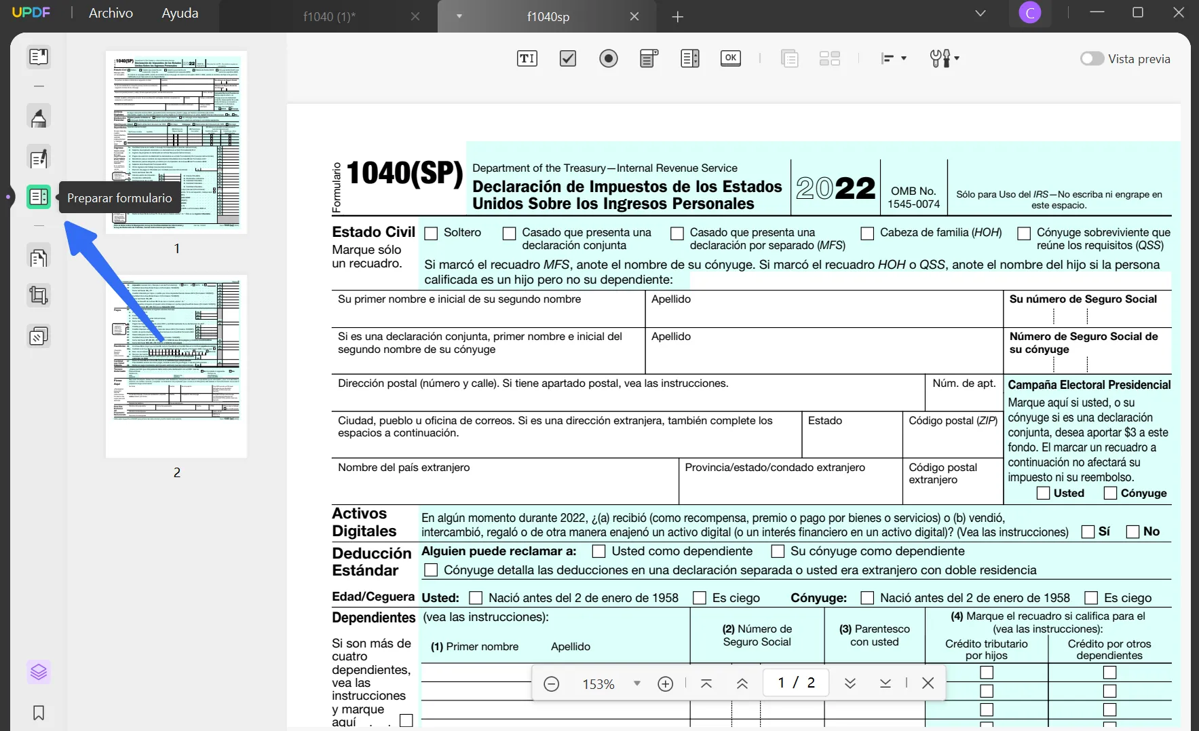The height and width of the screenshot is (731, 1199).
Task: Switch to the f1040 (1)* tab
Action: point(329,16)
